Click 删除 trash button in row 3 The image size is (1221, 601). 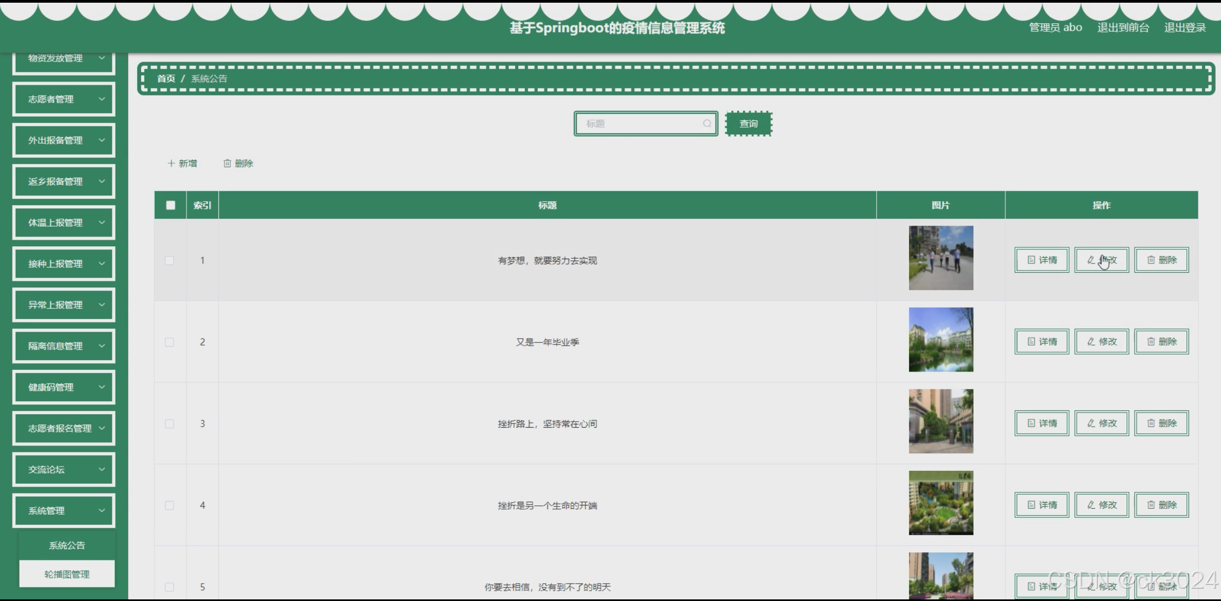point(1162,423)
